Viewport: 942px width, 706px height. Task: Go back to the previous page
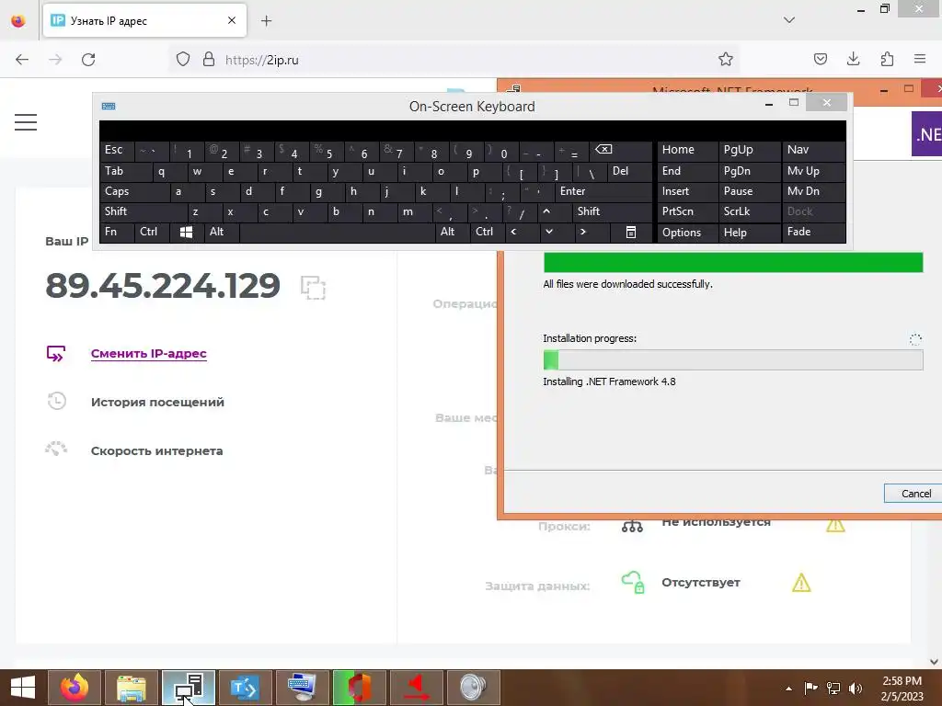22,60
